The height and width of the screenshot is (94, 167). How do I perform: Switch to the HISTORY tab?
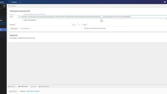[x=12, y=86]
